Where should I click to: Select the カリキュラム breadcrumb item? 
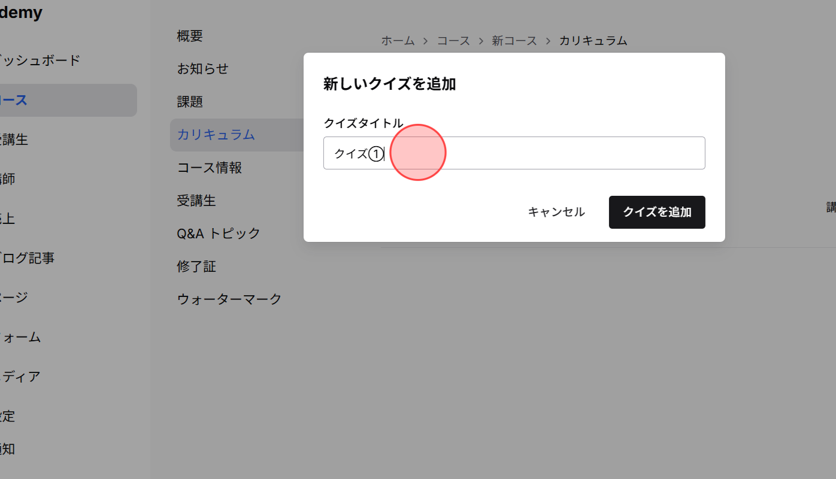pos(593,40)
